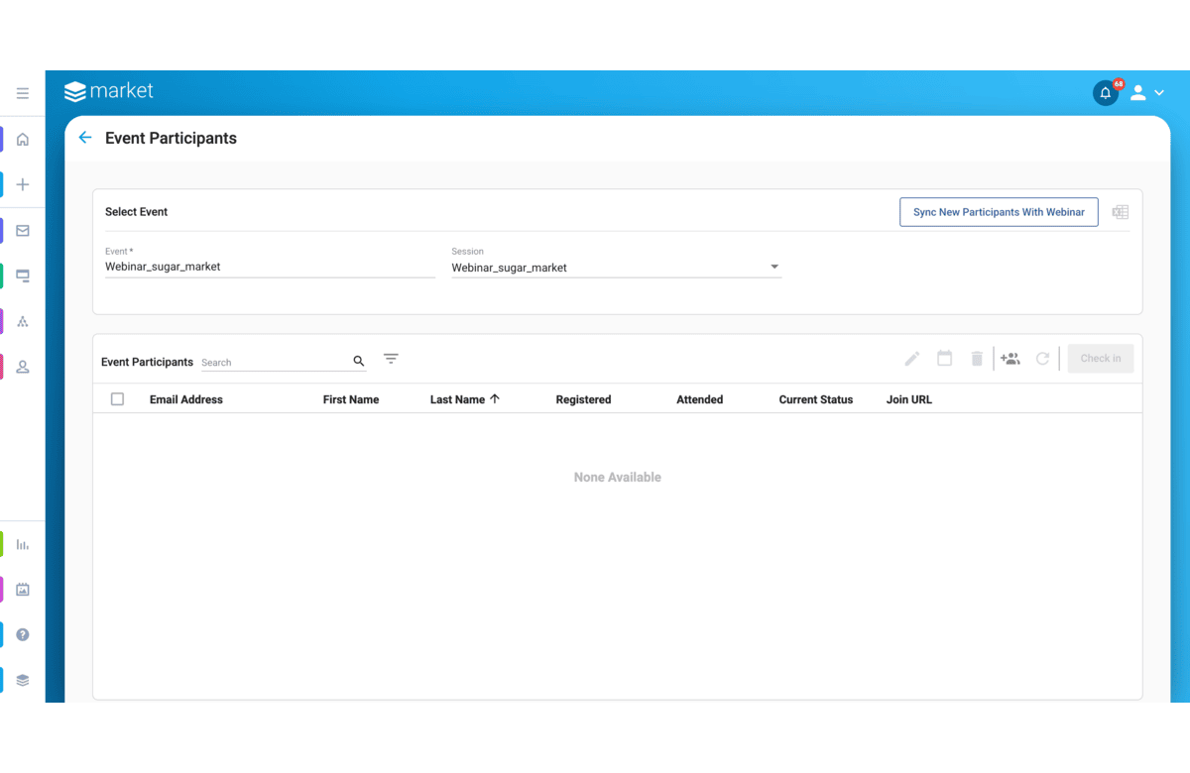Click the add participants icon
Screen dimensions: 1190x773
coord(1010,359)
